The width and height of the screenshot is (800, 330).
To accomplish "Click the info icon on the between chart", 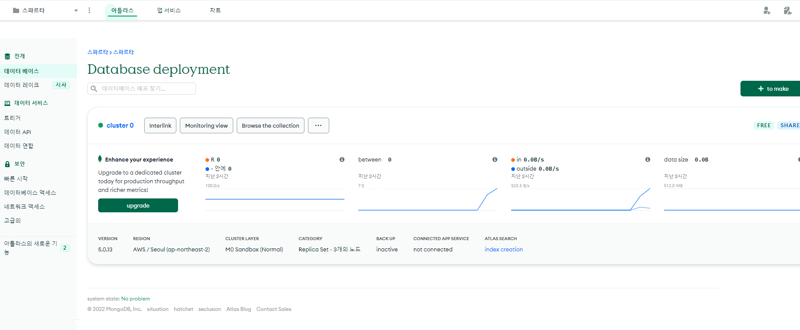I will (495, 160).
